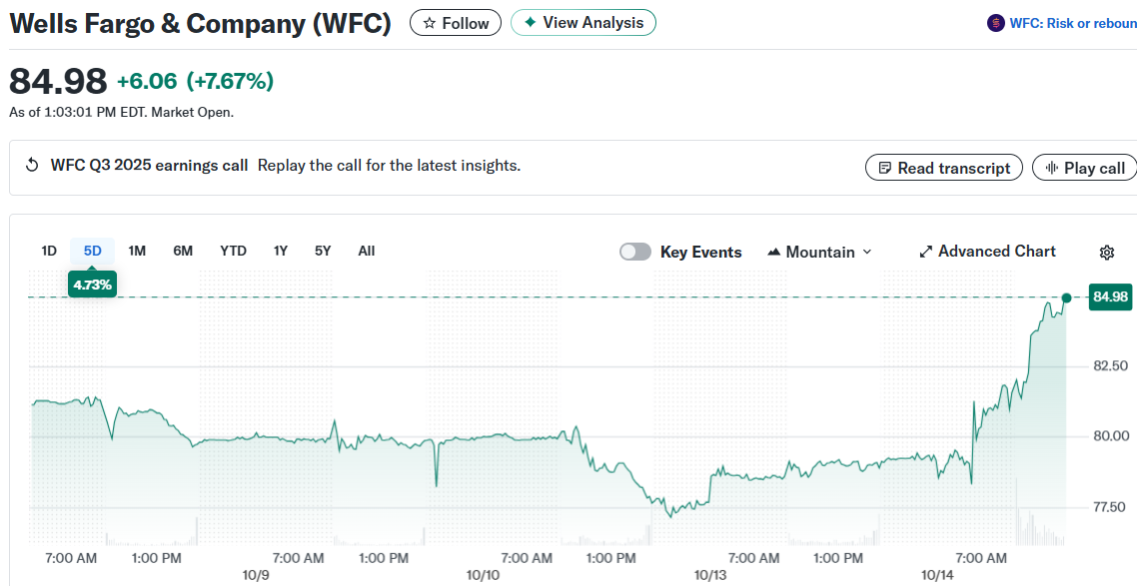
Task: Switch to 1M time range
Action: click(137, 251)
